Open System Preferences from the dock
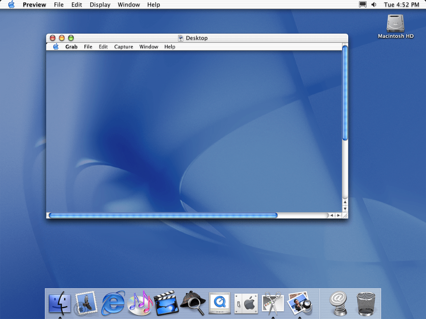The height and width of the screenshot is (319, 426). (246, 304)
